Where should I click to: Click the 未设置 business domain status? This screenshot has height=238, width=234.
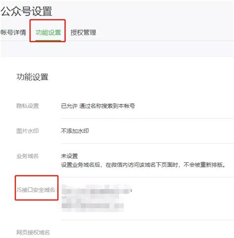coord(69,156)
